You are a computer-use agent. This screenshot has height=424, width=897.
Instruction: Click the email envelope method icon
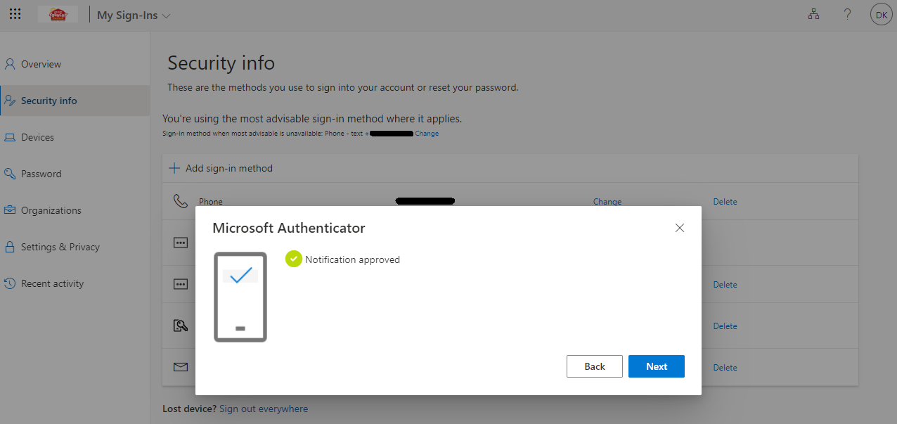pos(181,367)
